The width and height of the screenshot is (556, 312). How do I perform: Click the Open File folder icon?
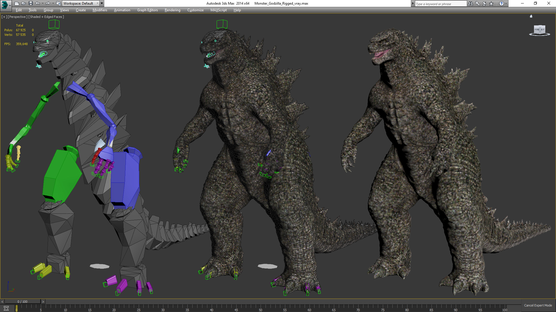coord(23,3)
